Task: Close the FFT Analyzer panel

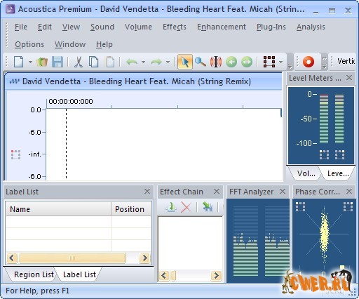Action: 283,192
